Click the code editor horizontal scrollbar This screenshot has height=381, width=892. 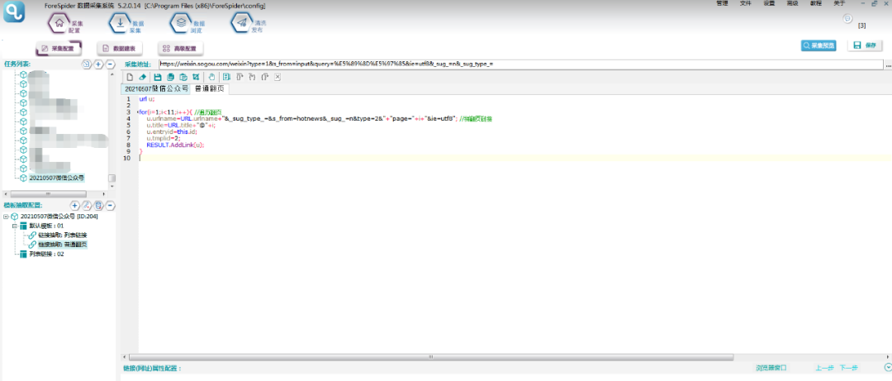[x=433, y=357]
